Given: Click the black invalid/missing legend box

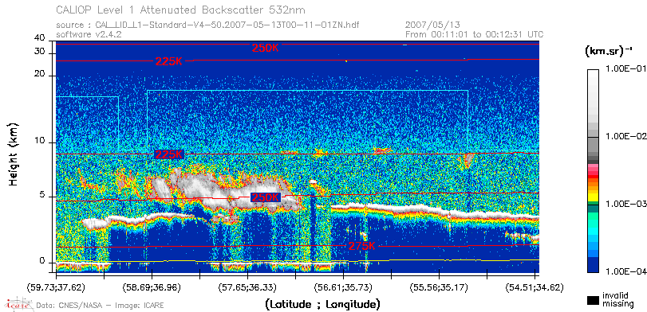Looking at the screenshot, I should tap(594, 300).
